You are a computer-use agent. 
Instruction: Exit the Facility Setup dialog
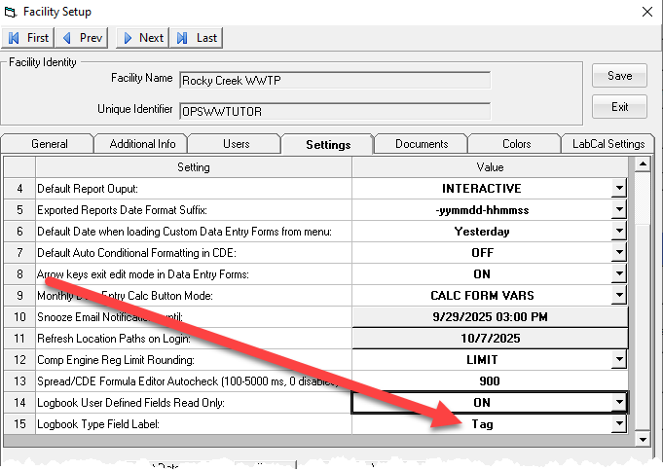tap(619, 106)
